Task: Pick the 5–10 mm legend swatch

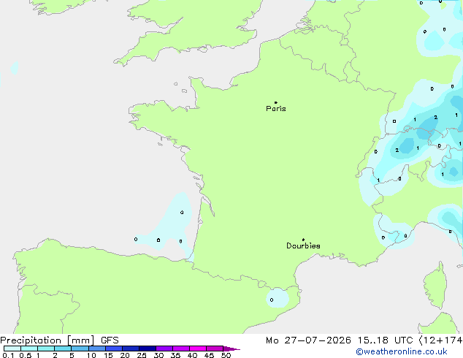Action: click(x=80, y=349)
